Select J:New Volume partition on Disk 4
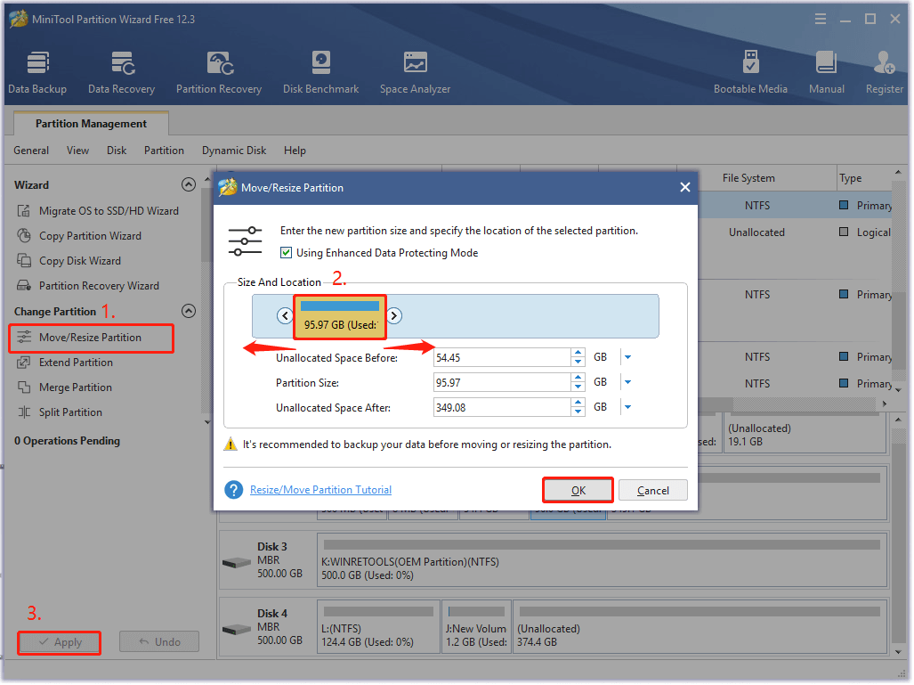 coord(476,626)
